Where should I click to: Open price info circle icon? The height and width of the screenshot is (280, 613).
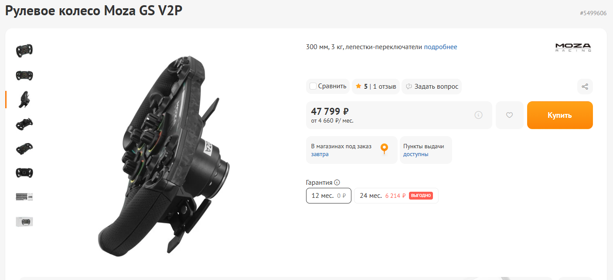(478, 115)
